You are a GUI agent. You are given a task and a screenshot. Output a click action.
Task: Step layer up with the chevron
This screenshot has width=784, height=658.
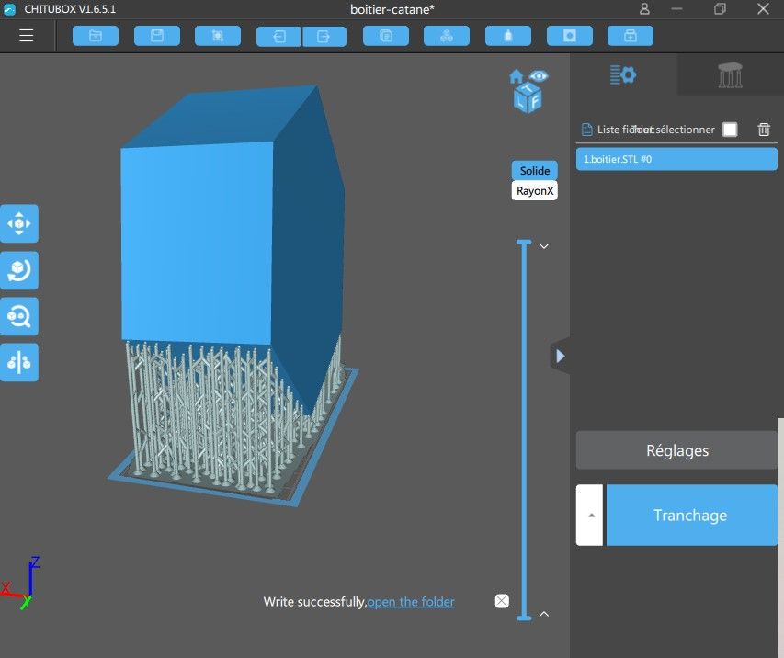tap(544, 614)
